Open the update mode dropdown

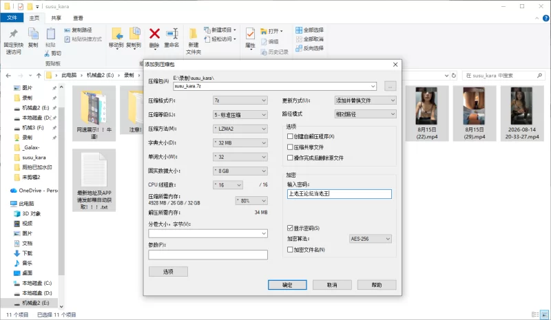[366, 100]
